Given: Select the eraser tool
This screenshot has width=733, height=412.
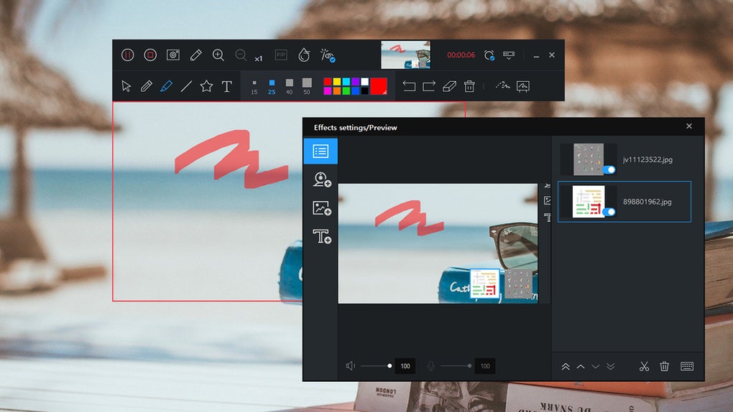Looking at the screenshot, I should click(449, 86).
